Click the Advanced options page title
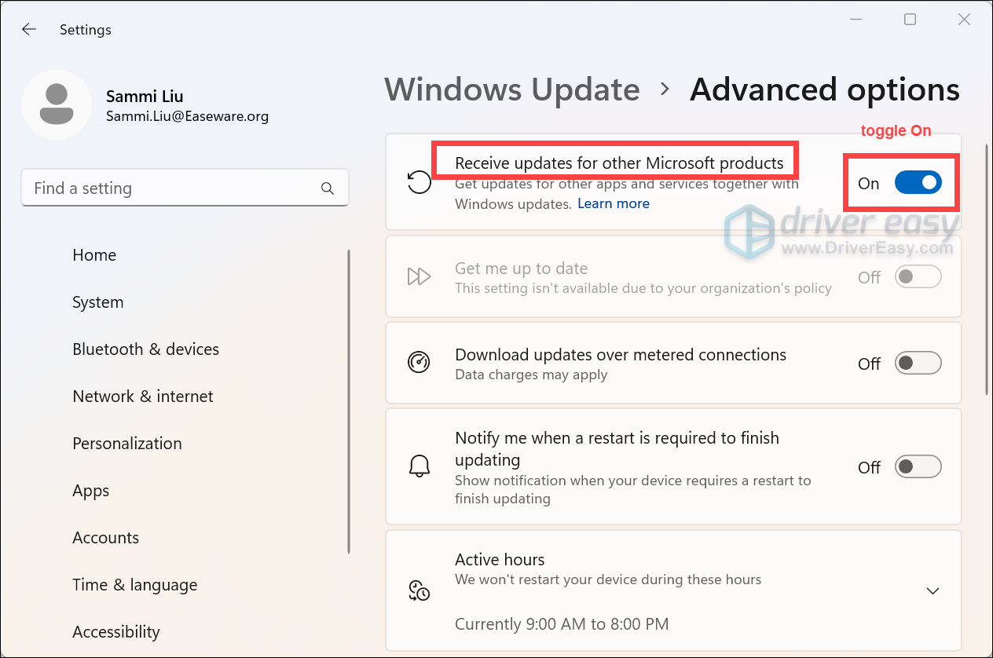Image resolution: width=993 pixels, height=658 pixels. coord(825,90)
